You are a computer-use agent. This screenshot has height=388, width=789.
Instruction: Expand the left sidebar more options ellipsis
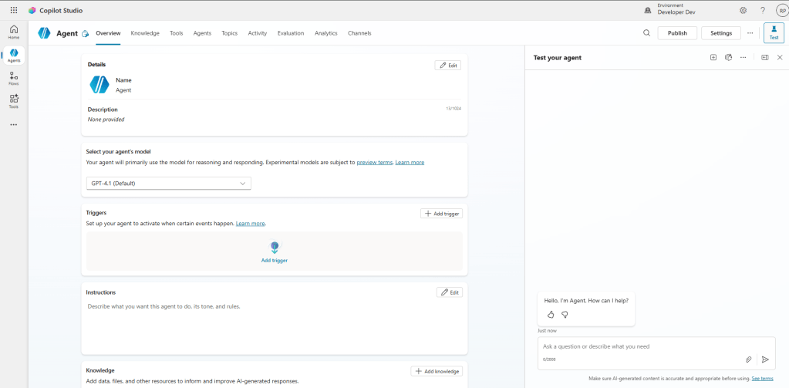pyautogui.click(x=13, y=124)
